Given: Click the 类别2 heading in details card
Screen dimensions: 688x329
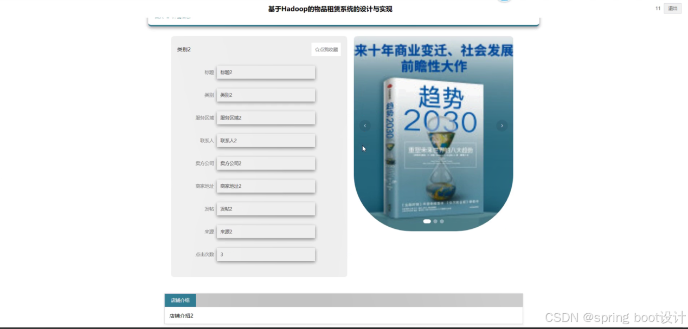Looking at the screenshot, I should click(x=184, y=49).
